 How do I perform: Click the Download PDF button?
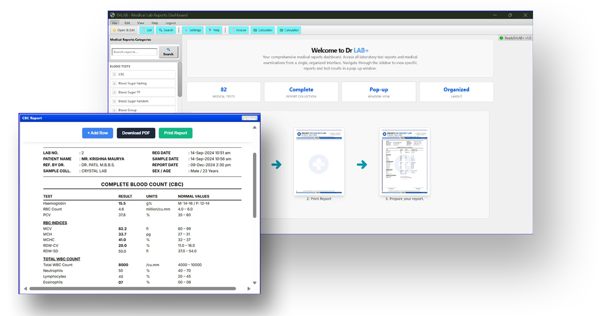point(136,133)
